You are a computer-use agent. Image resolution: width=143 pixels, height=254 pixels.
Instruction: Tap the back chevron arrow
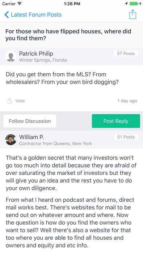(x=7, y=15)
